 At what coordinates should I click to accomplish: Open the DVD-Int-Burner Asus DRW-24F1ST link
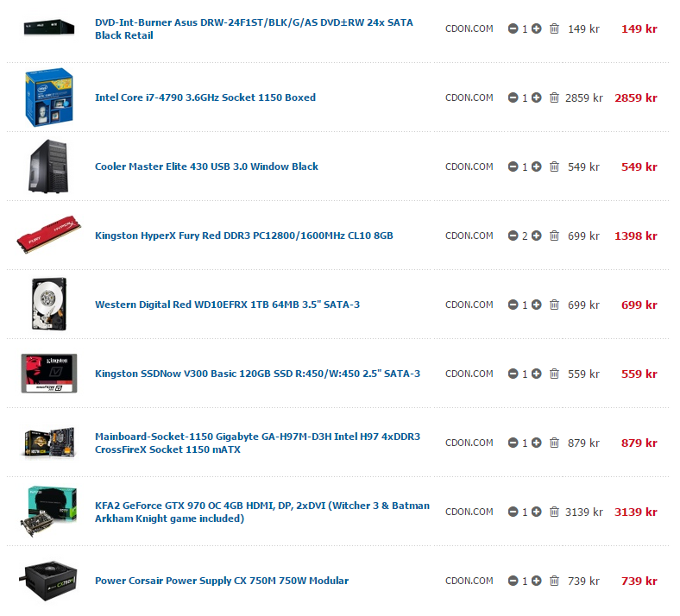254,28
